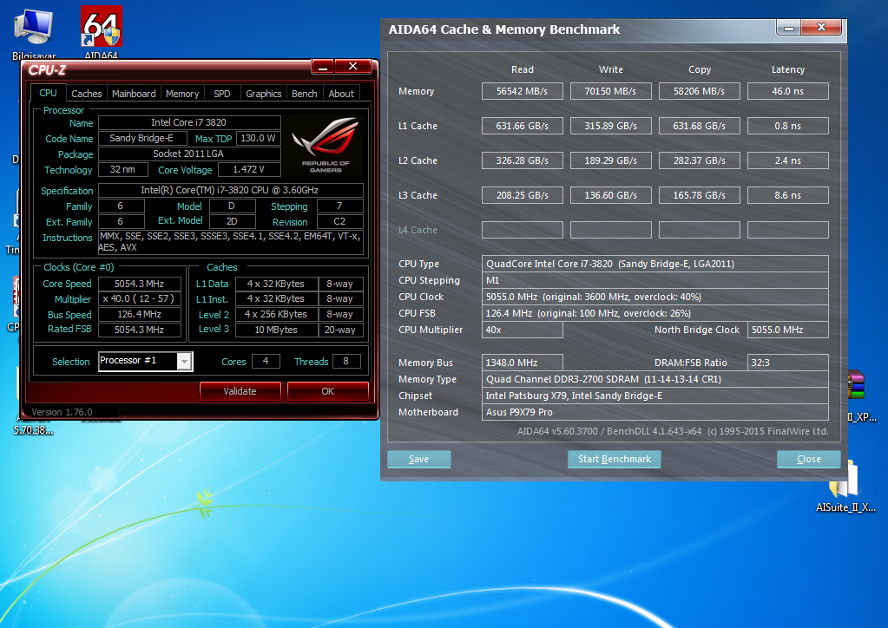888x628 pixels.
Task: Click the North Bridge Clock value 5055.0 MHz
Action: (x=788, y=330)
